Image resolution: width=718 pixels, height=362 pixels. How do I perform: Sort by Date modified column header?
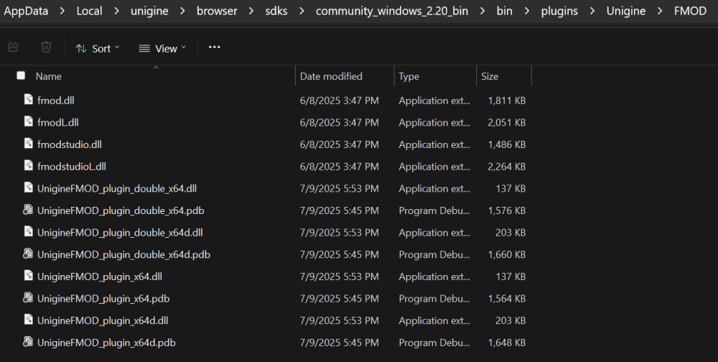331,76
